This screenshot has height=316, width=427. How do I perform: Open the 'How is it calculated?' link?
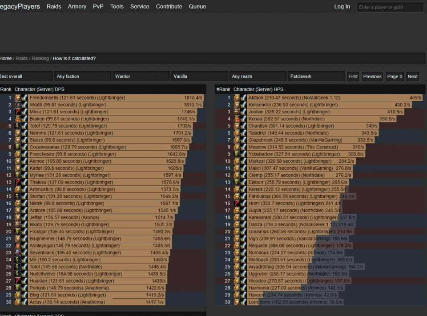(x=74, y=59)
